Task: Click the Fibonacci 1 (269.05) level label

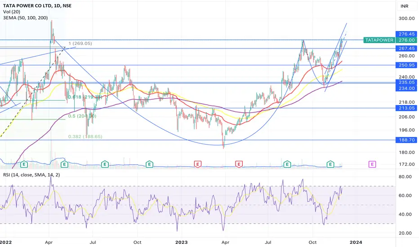Action: point(80,43)
